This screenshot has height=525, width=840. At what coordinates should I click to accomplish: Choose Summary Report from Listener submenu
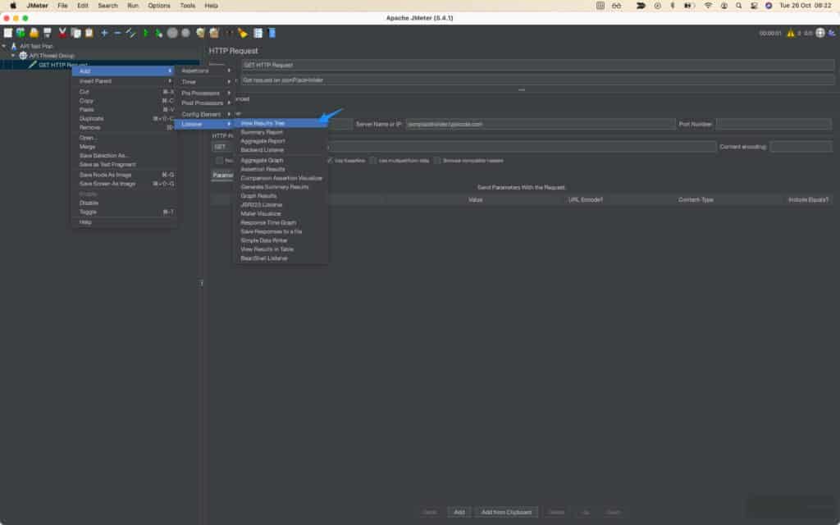(281, 132)
